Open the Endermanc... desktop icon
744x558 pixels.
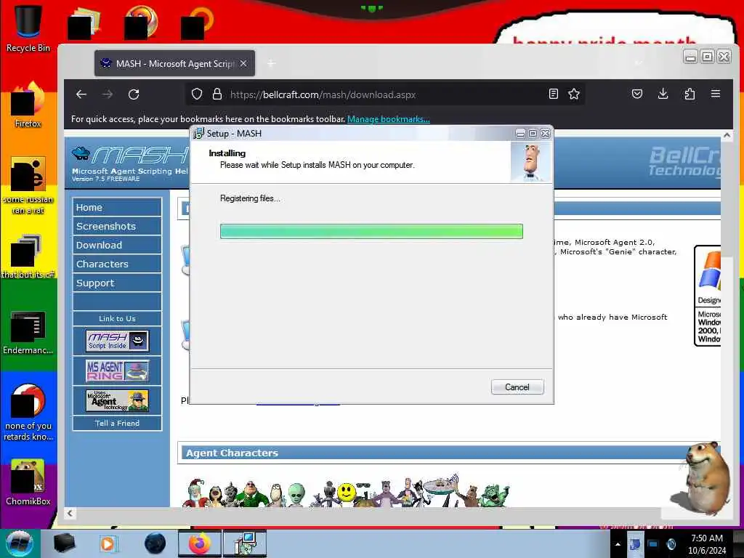pyautogui.click(x=28, y=332)
